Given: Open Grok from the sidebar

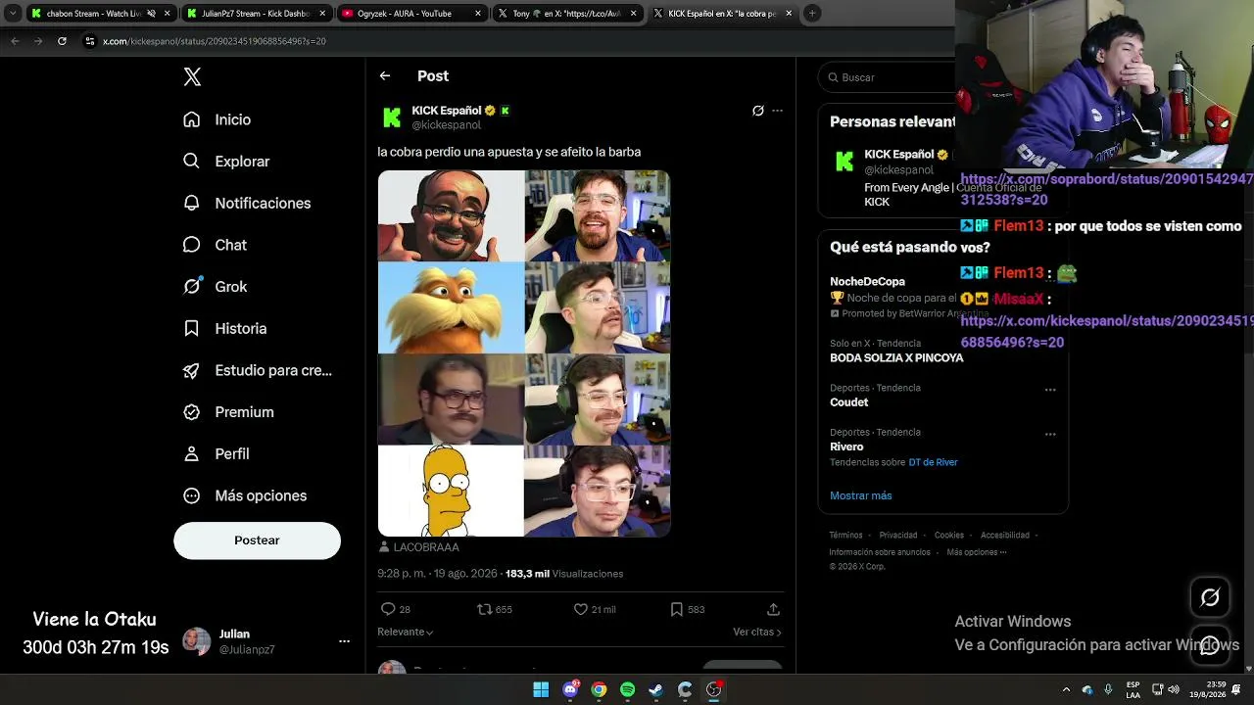Looking at the screenshot, I should point(215,287).
